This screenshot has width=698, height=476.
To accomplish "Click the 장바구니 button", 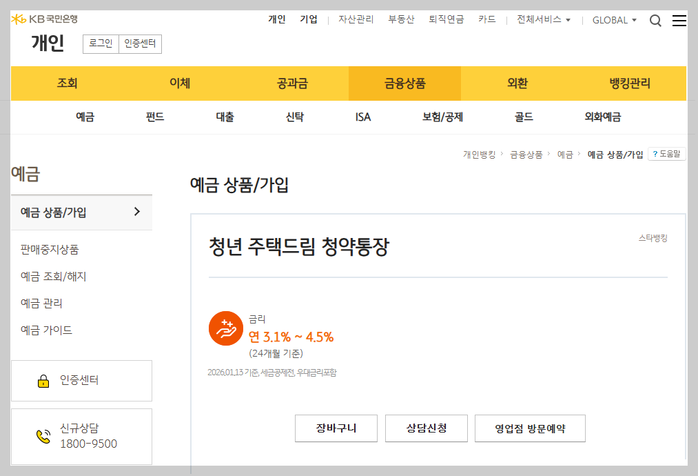I will click(336, 428).
